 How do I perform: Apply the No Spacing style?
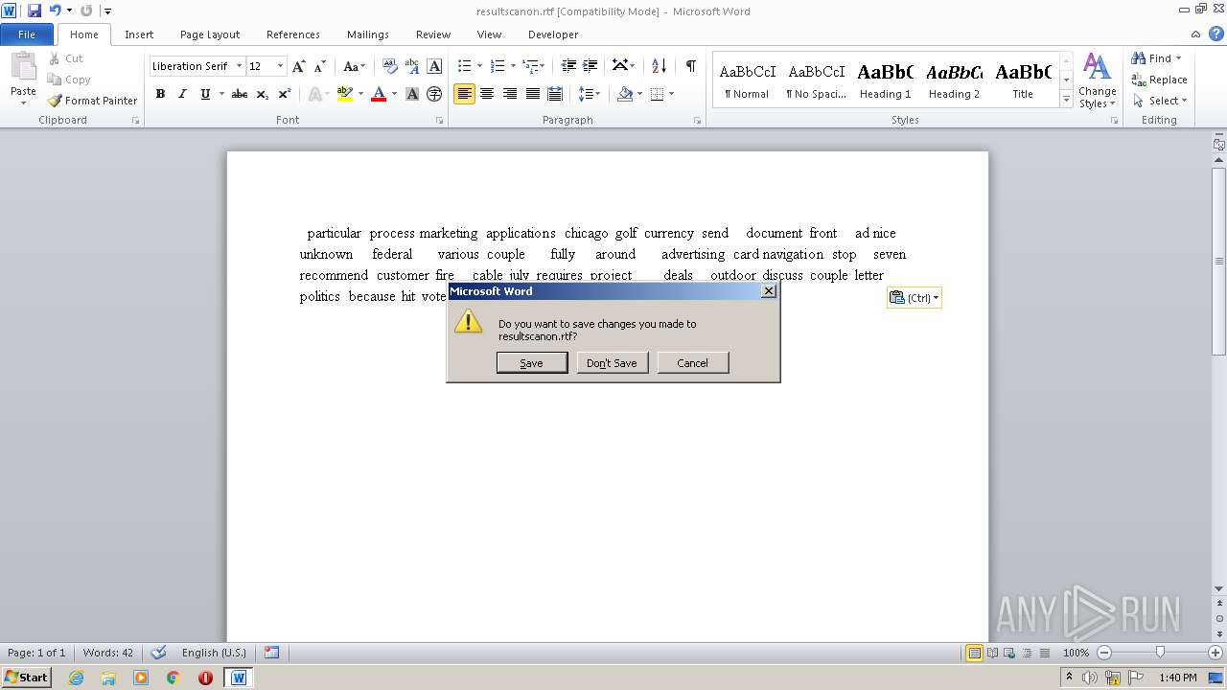click(816, 80)
